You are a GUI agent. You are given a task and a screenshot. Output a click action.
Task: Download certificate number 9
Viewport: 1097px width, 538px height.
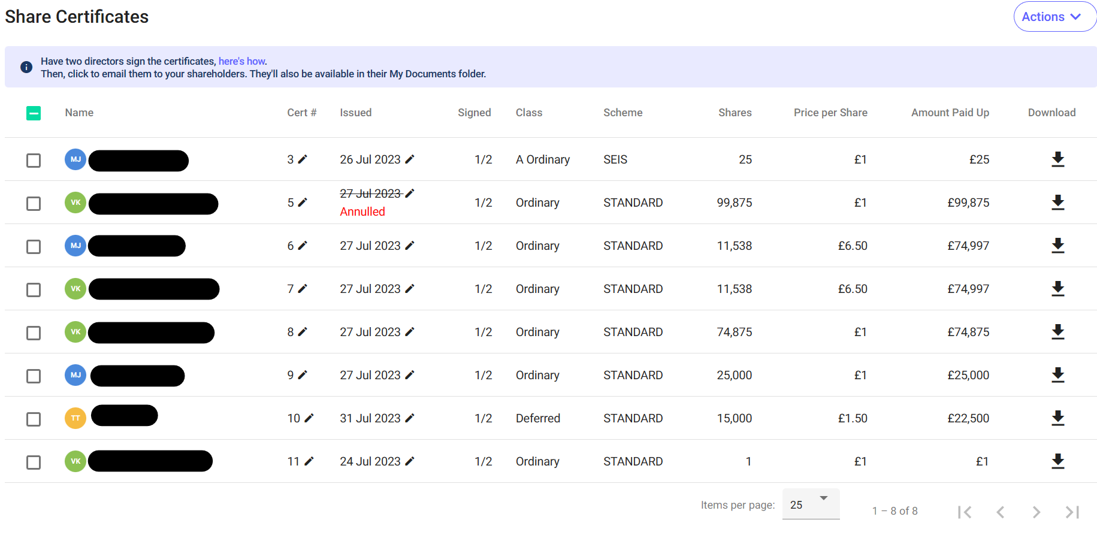1057,375
